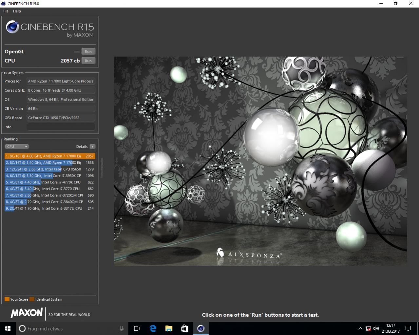Select ranking row Intel Core i7-4770K
The width and height of the screenshot is (419, 335).
[50, 182]
